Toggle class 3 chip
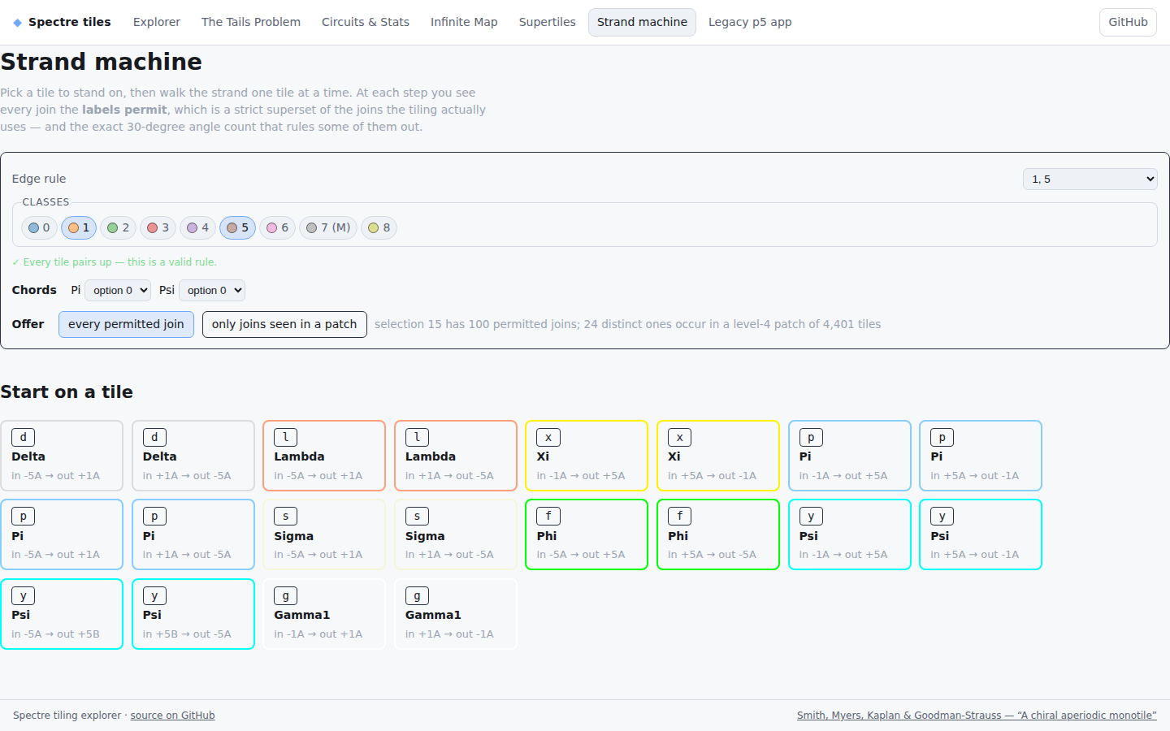The width and height of the screenshot is (1170, 731). pos(158,227)
